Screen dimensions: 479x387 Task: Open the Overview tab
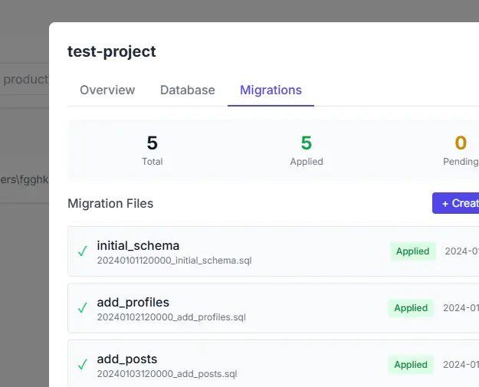coord(107,90)
